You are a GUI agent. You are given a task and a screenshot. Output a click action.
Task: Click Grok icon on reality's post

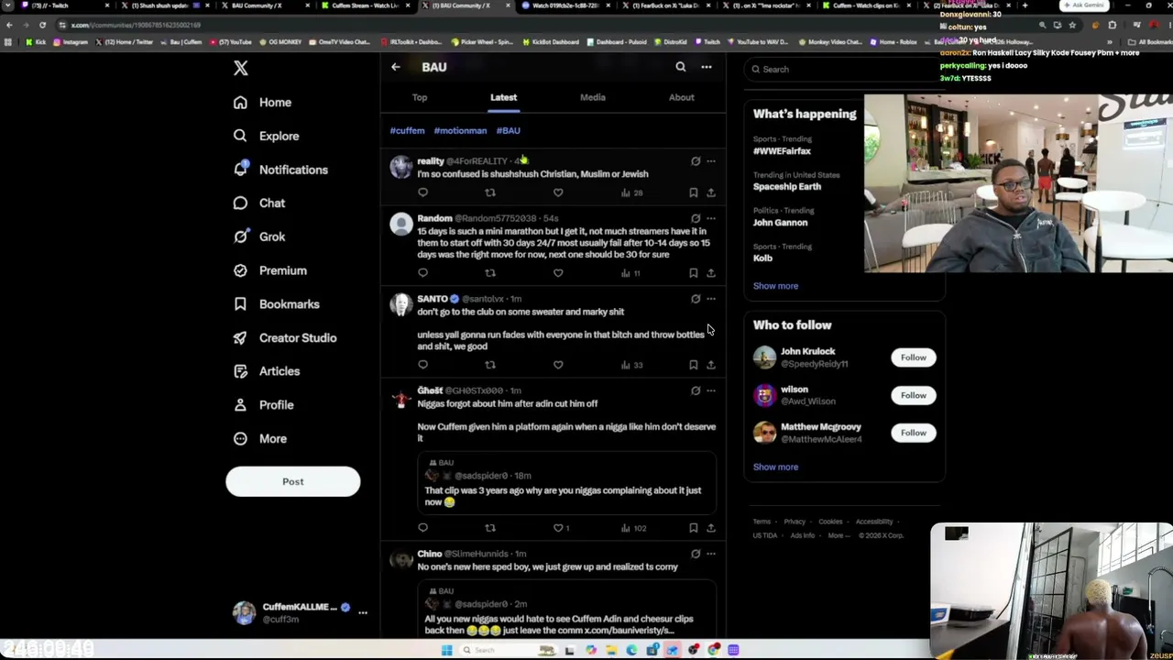tap(696, 161)
